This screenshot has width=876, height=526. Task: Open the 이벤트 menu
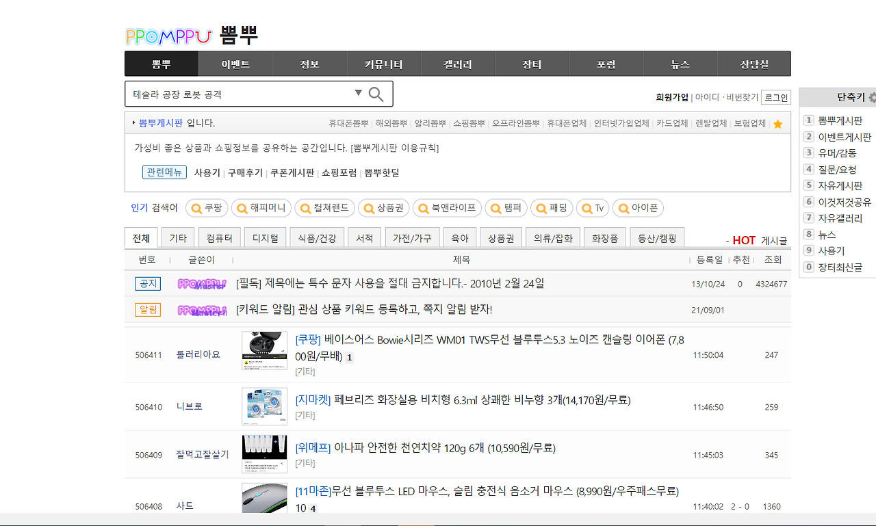(235, 64)
